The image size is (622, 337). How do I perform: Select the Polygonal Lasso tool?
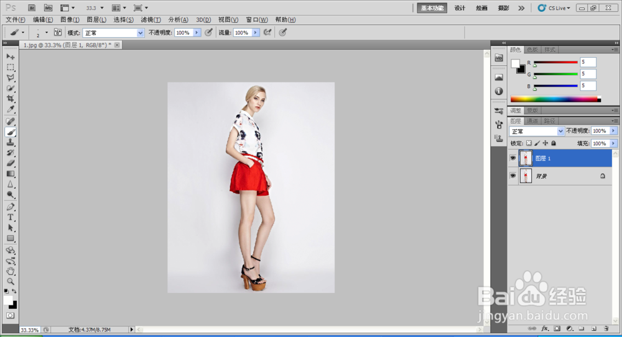(11, 78)
